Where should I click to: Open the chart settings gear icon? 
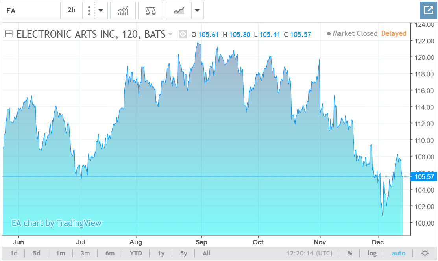[x=425, y=253]
